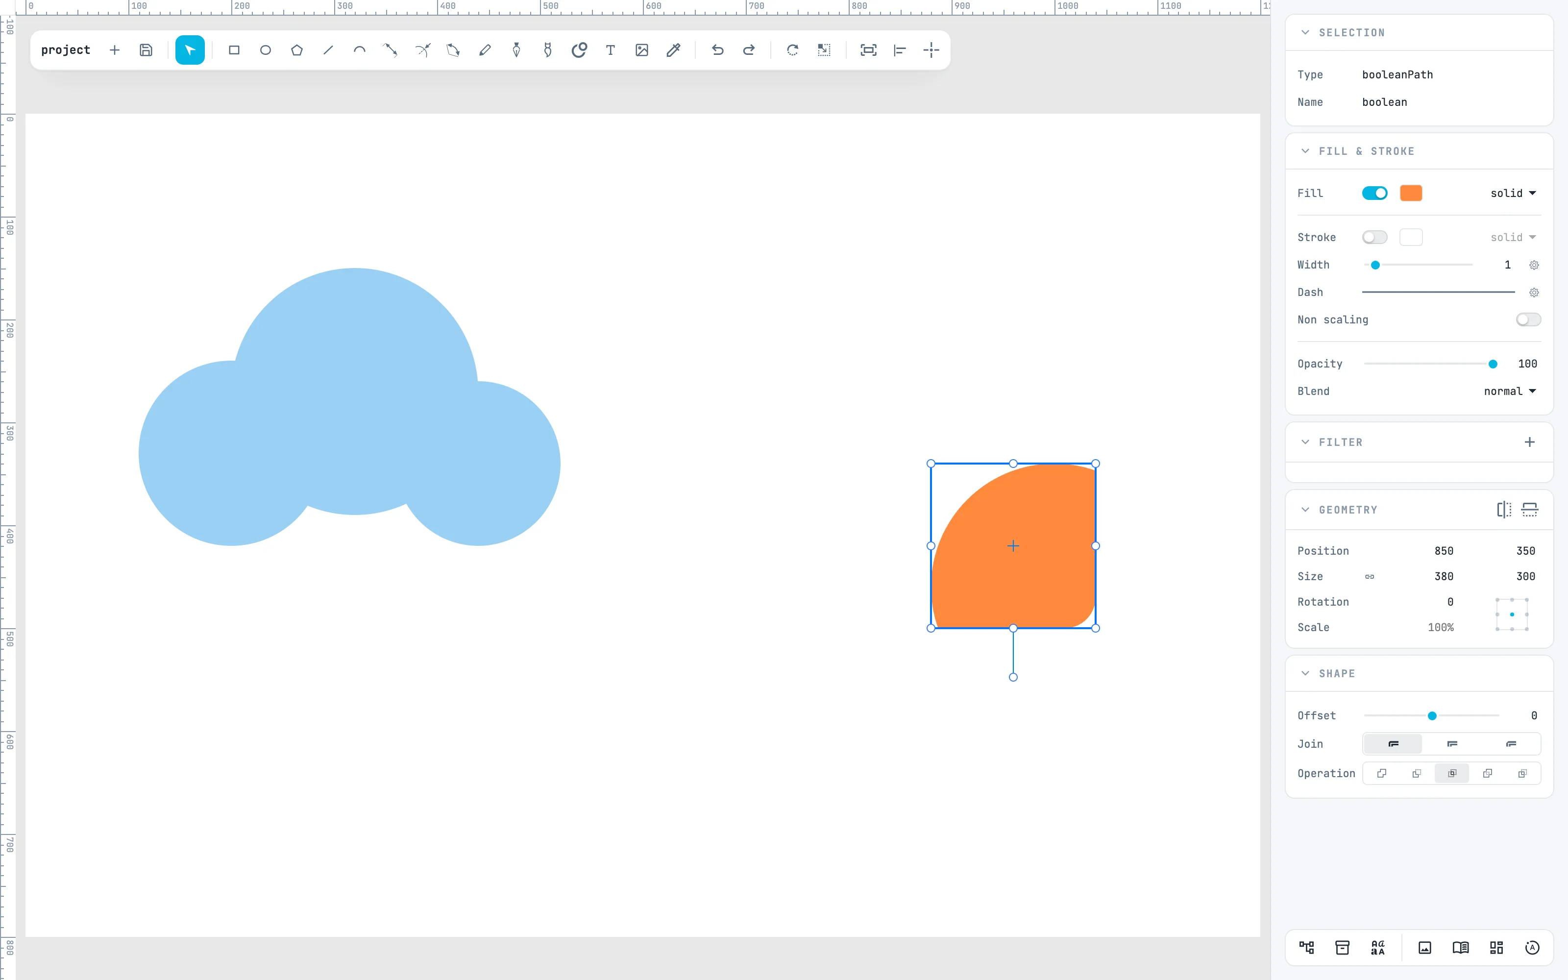1568x980 pixels.
Task: Add a new filter with plus icon
Action: [x=1530, y=442]
